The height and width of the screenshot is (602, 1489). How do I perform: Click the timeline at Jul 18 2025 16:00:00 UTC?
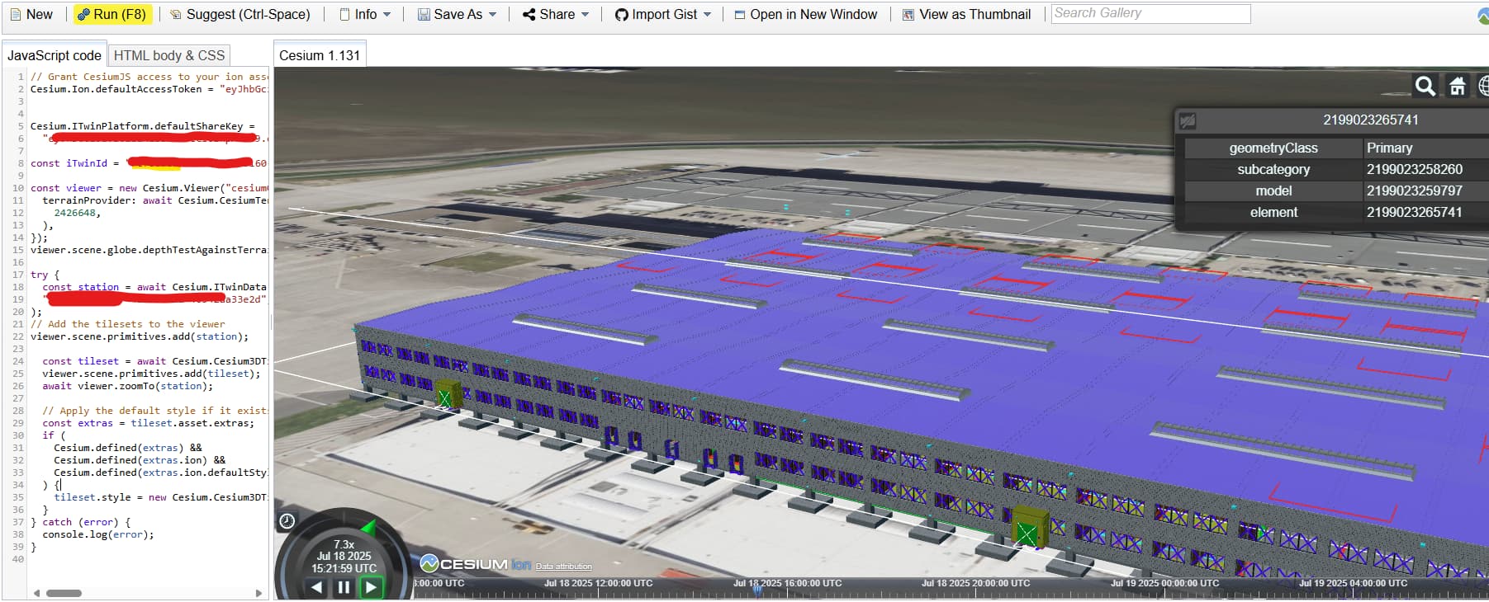coord(787,583)
